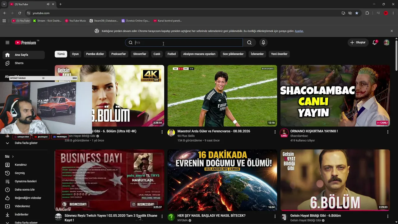
Task: Mute the YouTube tab audio icon
Action: click(48, 4)
